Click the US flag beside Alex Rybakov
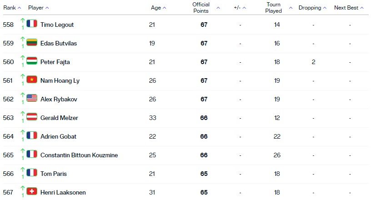 [x=32, y=98]
